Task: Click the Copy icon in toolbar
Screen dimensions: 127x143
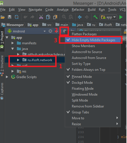Action: tap(48, 17)
